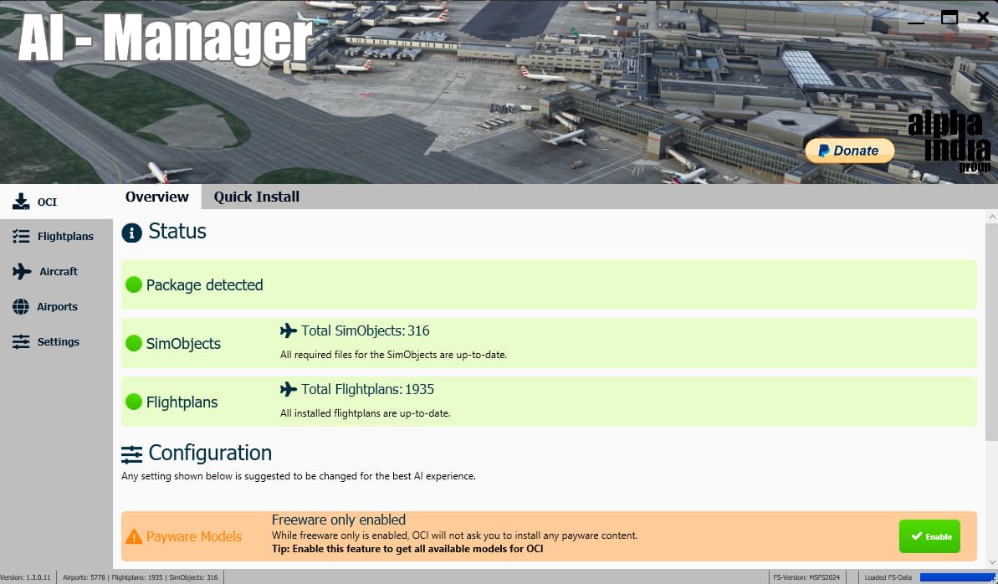Click the green Flightplans status indicator
998x584 pixels.
134,402
